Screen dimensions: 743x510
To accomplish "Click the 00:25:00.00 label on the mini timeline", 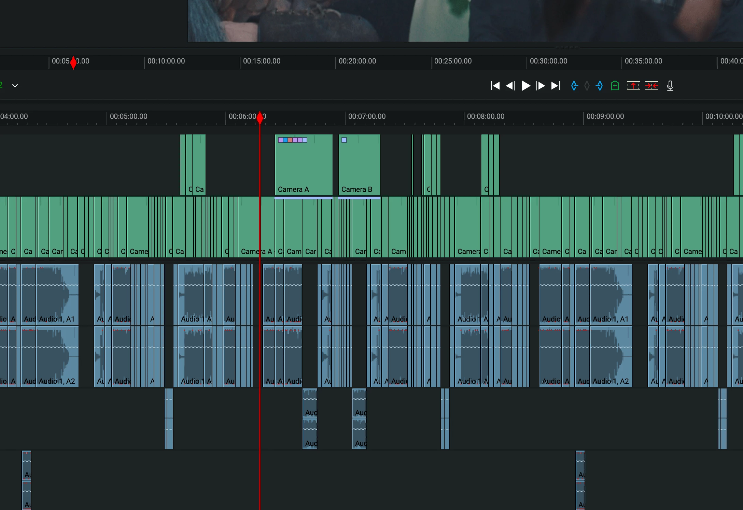I will point(453,61).
